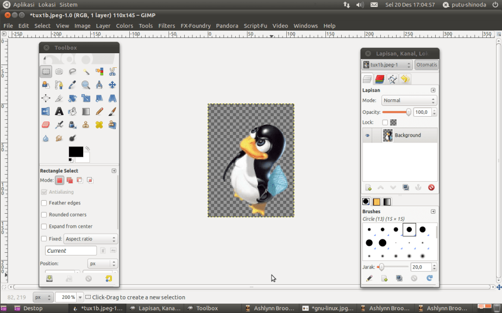
Task: Enable Expand from center checkbox
Action: (x=44, y=227)
